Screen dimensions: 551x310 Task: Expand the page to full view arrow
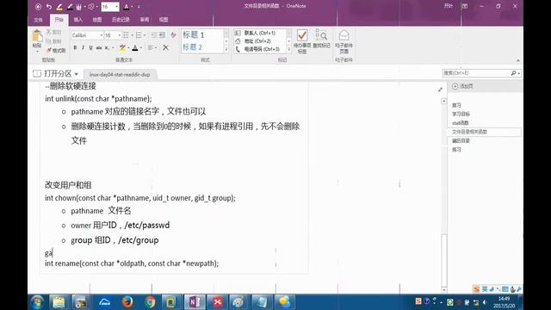440,90
